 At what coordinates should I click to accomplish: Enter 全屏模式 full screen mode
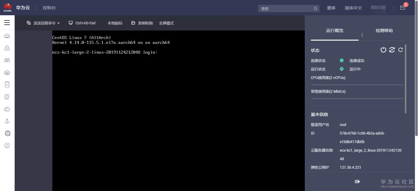[166, 23]
